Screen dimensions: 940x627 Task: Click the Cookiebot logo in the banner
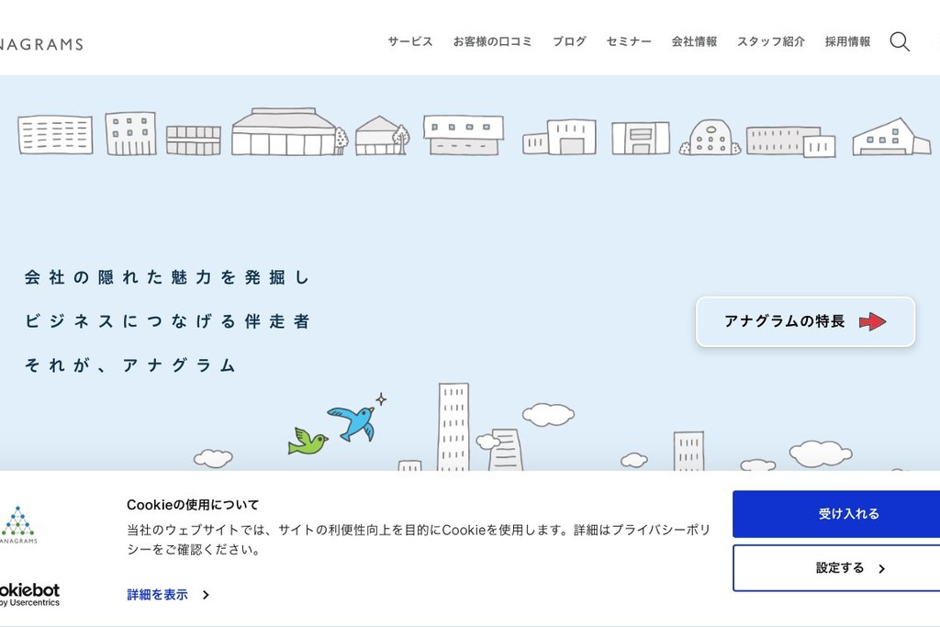pos(28,592)
